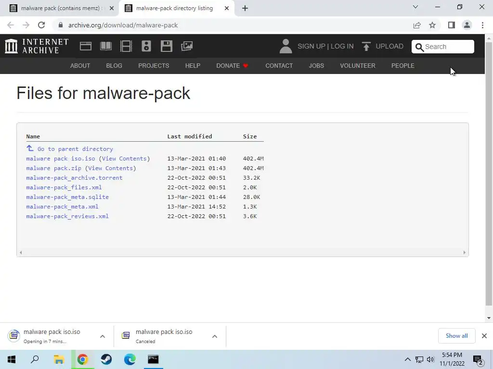This screenshot has width=493, height=369.
Task: Click the user avatar icon
Action: pos(285,46)
